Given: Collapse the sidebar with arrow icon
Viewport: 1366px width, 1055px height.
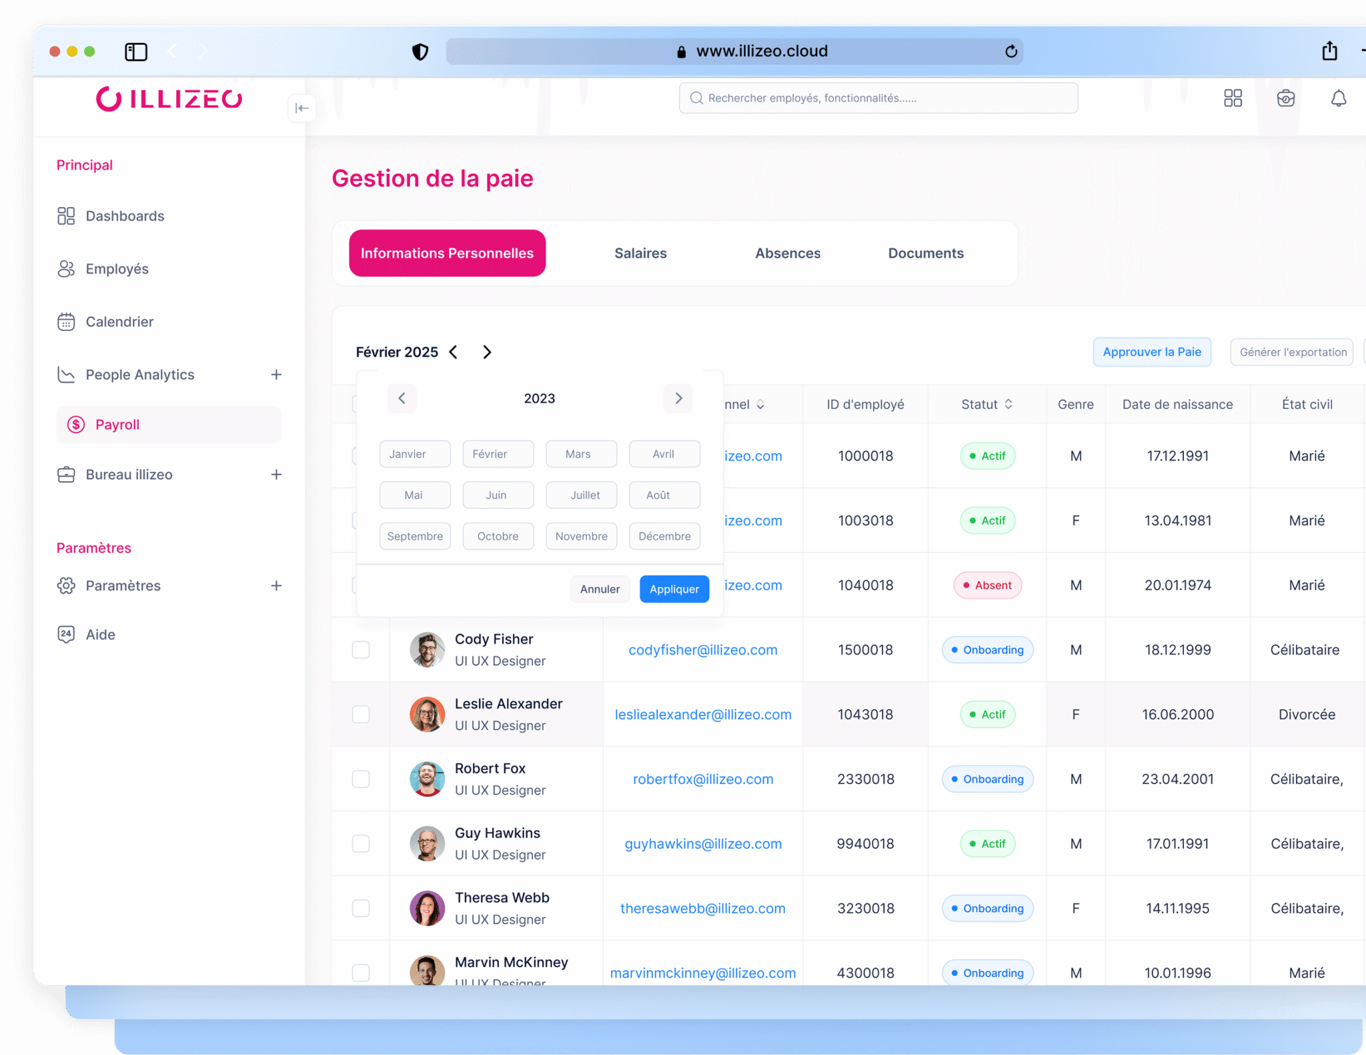Looking at the screenshot, I should click(301, 108).
